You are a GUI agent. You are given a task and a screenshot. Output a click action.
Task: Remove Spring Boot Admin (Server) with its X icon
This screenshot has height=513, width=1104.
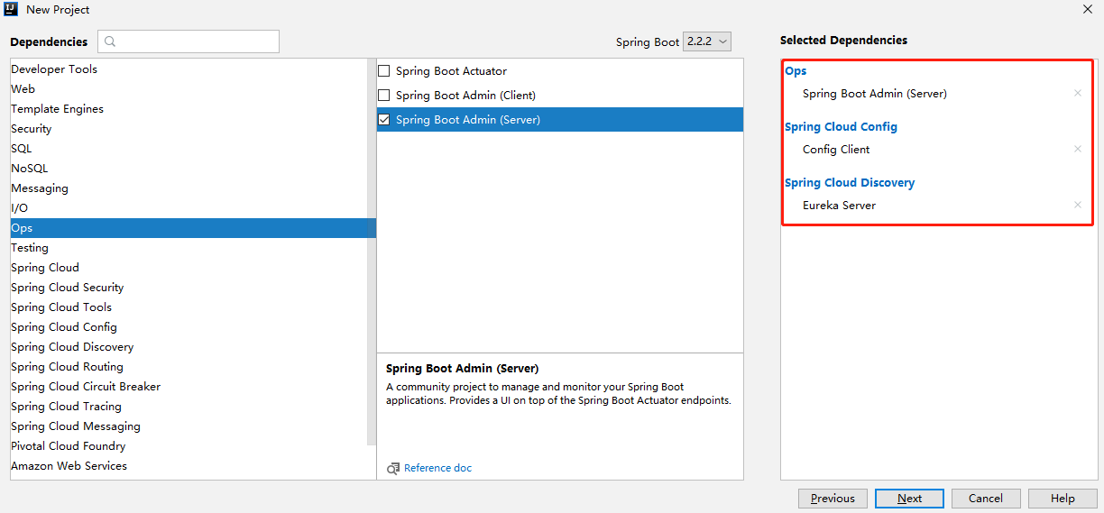pos(1077,94)
